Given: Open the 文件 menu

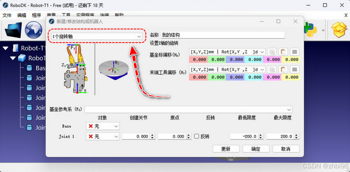Looking at the screenshot, I should coord(7,15).
